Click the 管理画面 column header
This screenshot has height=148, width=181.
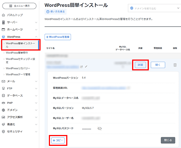pyautogui.click(x=158, y=48)
